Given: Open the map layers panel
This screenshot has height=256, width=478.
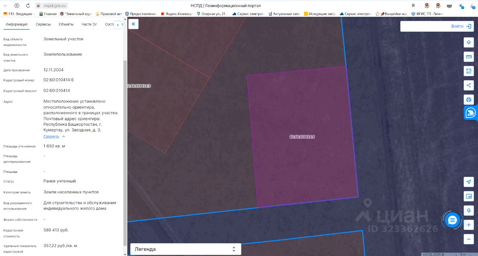Looking at the screenshot, I should coord(469,42).
